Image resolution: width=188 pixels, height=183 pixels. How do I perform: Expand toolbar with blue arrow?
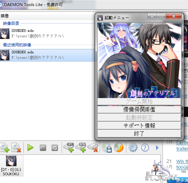pos(157,148)
